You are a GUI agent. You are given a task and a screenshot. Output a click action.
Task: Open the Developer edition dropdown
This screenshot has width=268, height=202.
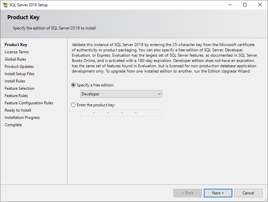[121, 94]
